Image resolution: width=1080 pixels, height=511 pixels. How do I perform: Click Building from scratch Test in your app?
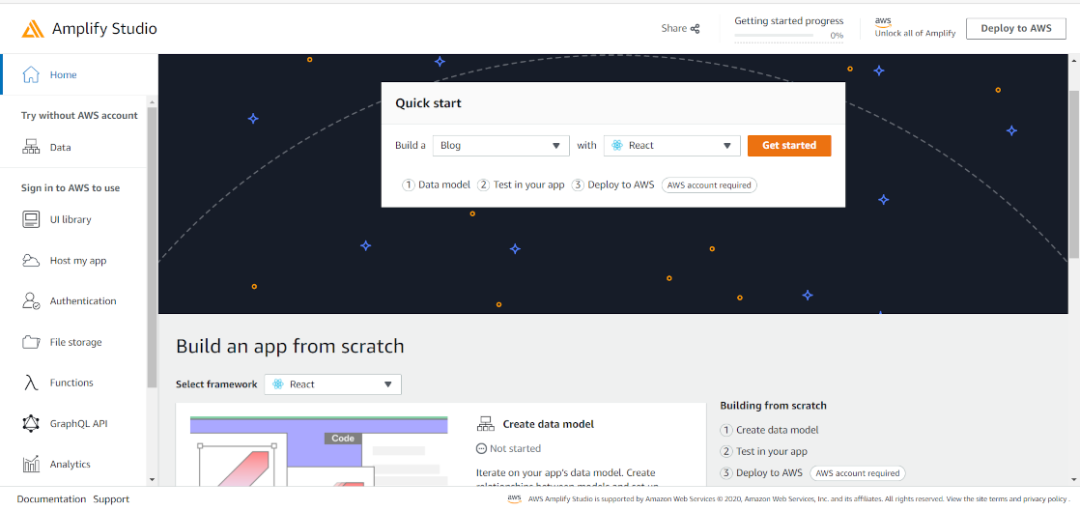[764, 452]
